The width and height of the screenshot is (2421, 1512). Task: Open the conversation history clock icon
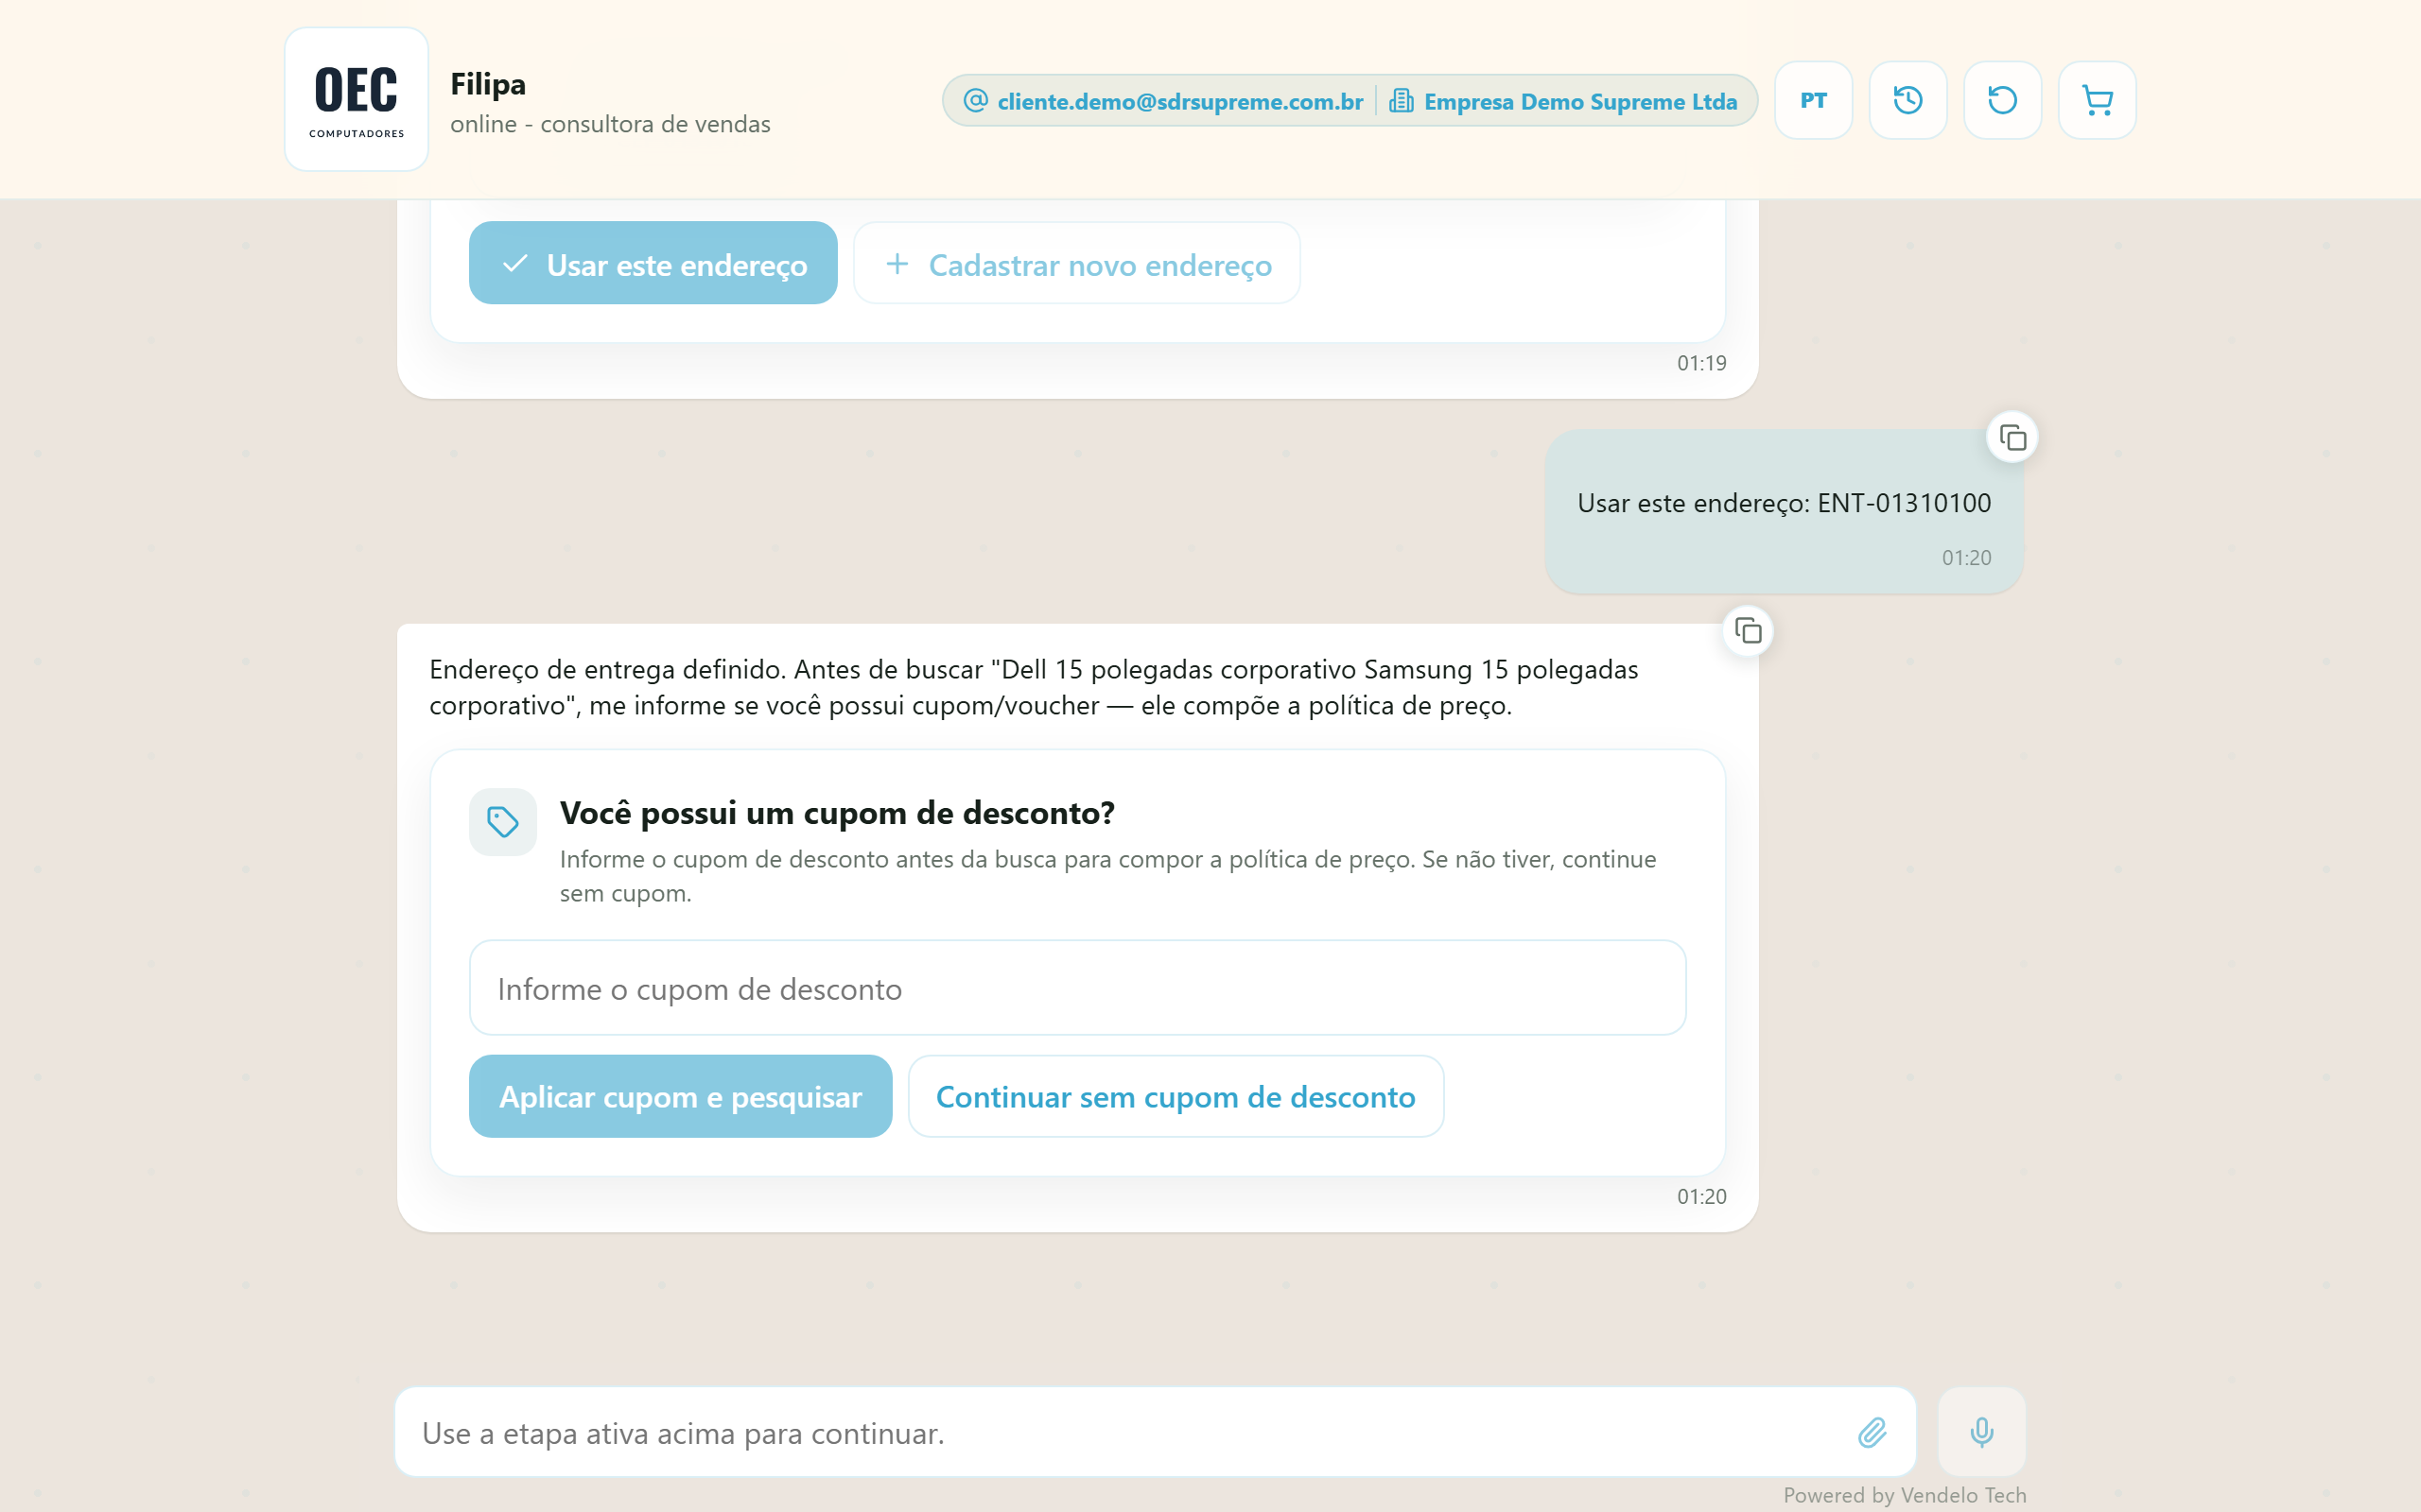point(1907,100)
